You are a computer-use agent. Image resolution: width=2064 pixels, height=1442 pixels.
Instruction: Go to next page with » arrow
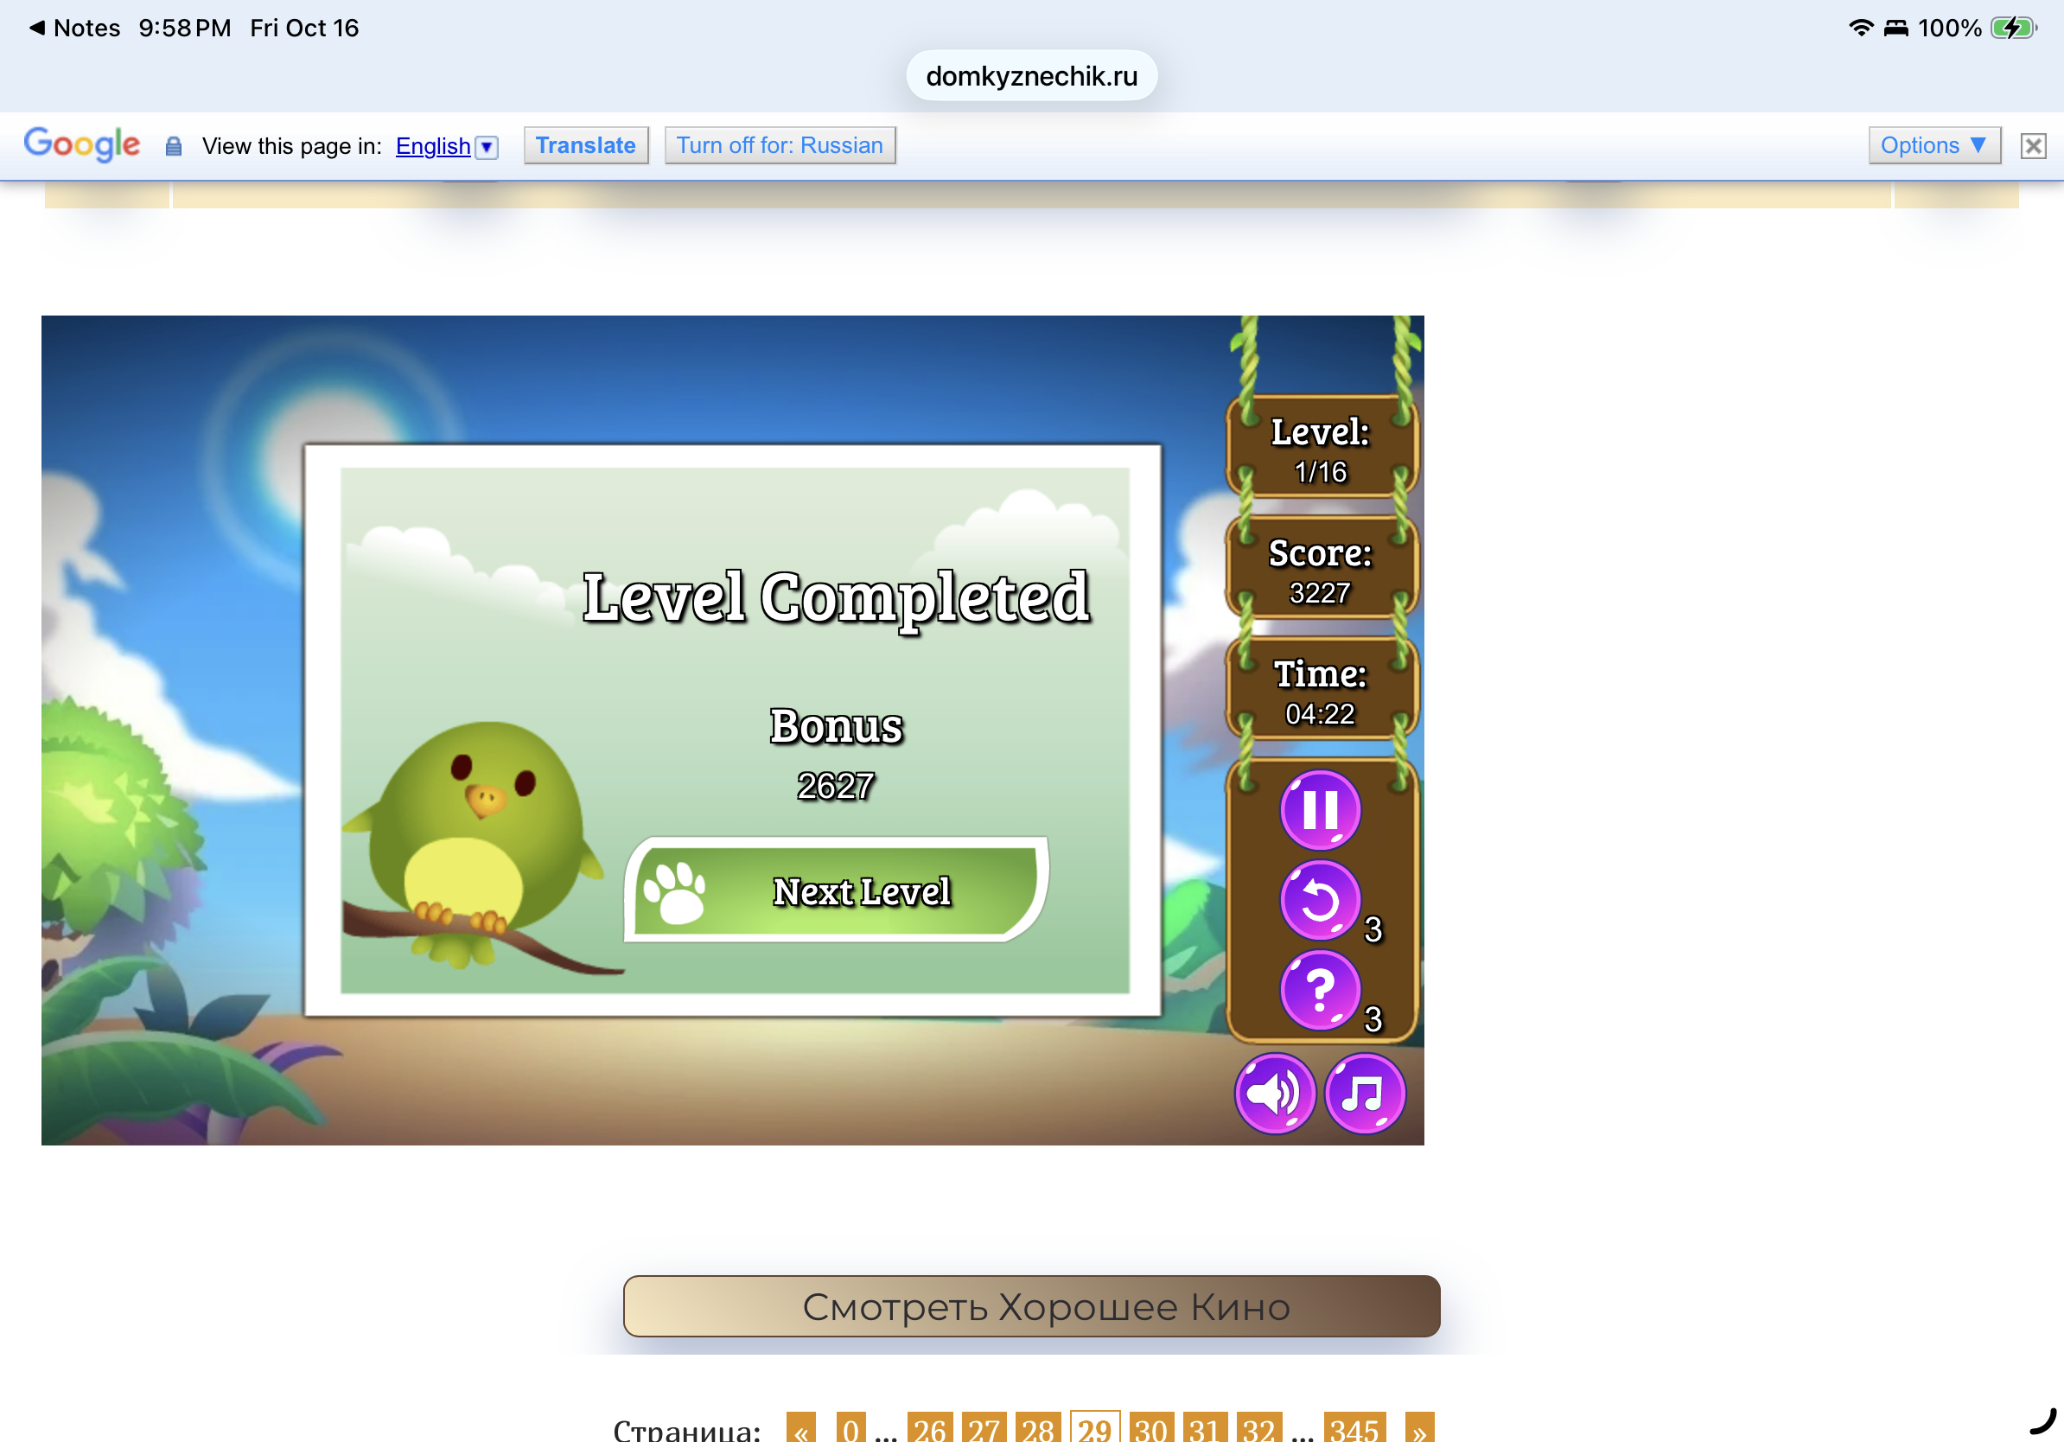[1418, 1427]
